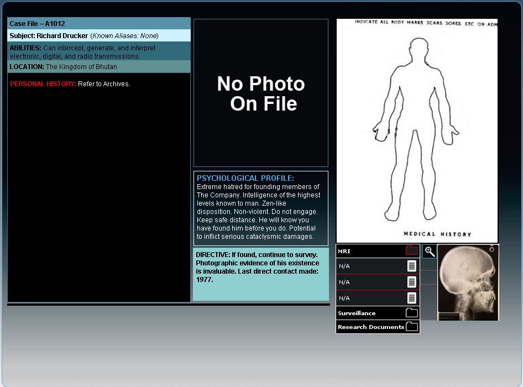Open the red MRI folder icon
The image size is (523, 387).
411,251
